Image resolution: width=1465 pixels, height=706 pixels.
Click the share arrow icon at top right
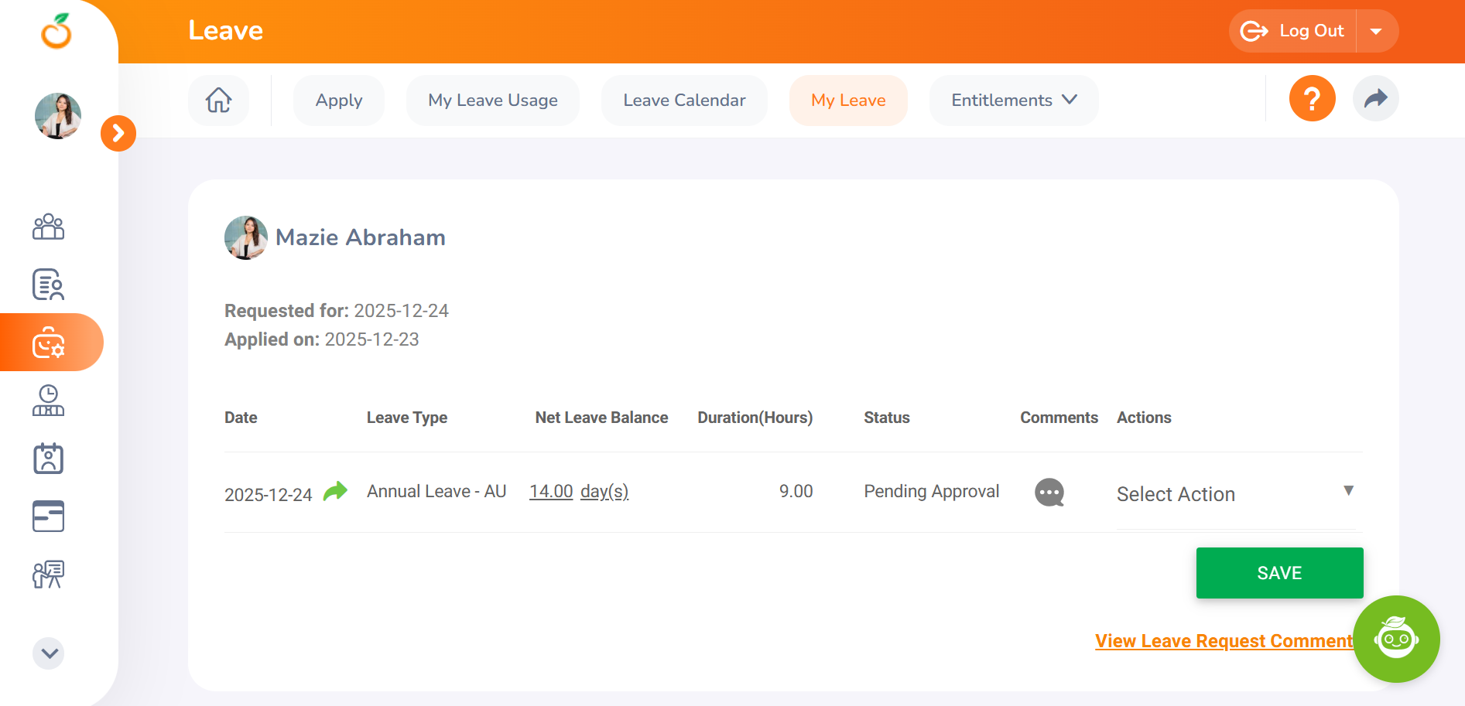(1375, 99)
